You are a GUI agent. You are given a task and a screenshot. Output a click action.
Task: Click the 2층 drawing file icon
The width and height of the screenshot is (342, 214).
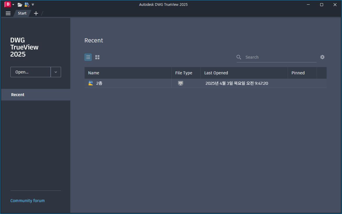pyautogui.click(x=91, y=83)
